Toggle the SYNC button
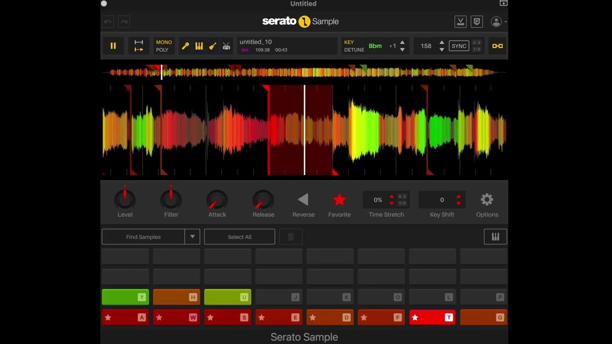Screen dimensions: 612x344 click(x=459, y=46)
